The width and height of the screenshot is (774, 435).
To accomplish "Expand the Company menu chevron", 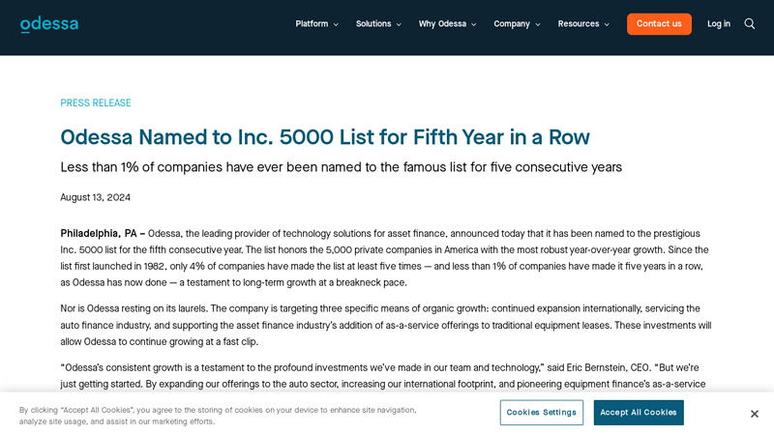I will pos(538,25).
